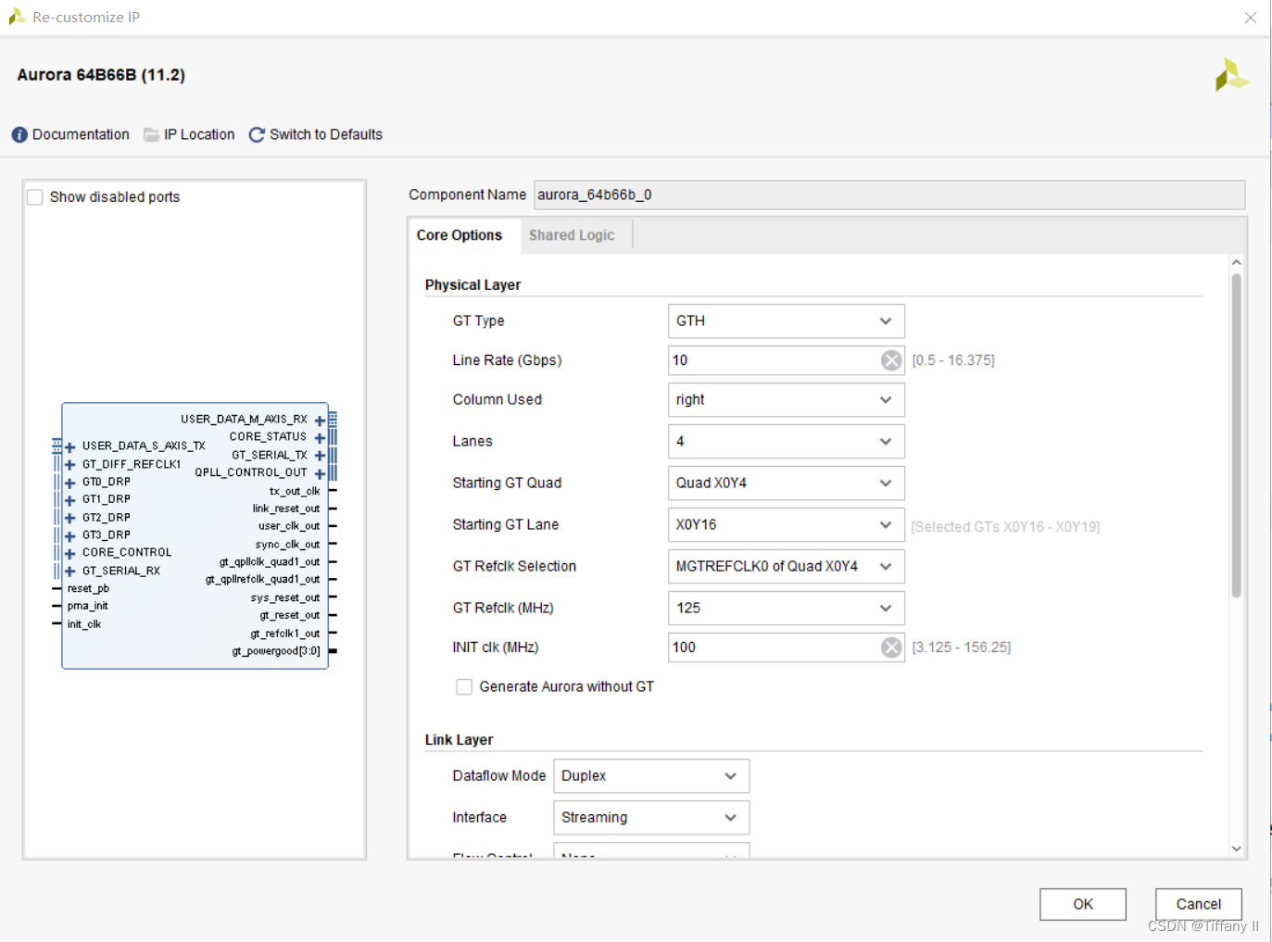
Task: Click the Switch to Defaults refresh icon
Action: pyautogui.click(x=257, y=135)
